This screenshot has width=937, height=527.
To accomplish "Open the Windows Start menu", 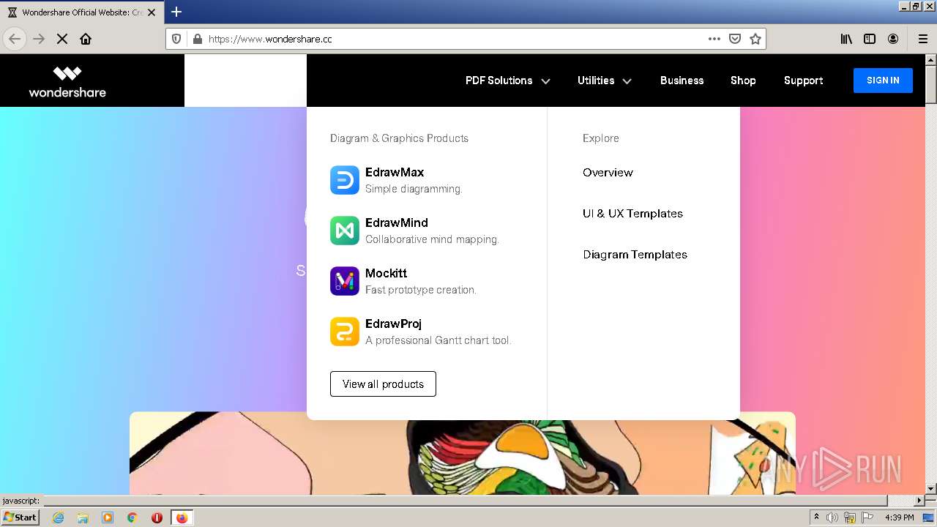I will tap(20, 517).
